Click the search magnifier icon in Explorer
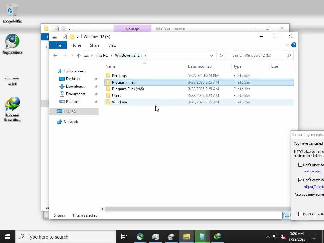This screenshot has width=324, height=243. 289,55
